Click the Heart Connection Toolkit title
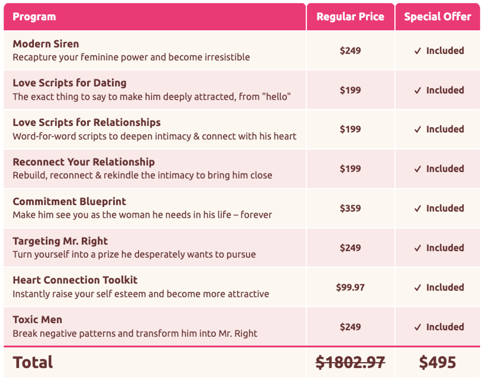The image size is (484, 382). [x=75, y=280]
